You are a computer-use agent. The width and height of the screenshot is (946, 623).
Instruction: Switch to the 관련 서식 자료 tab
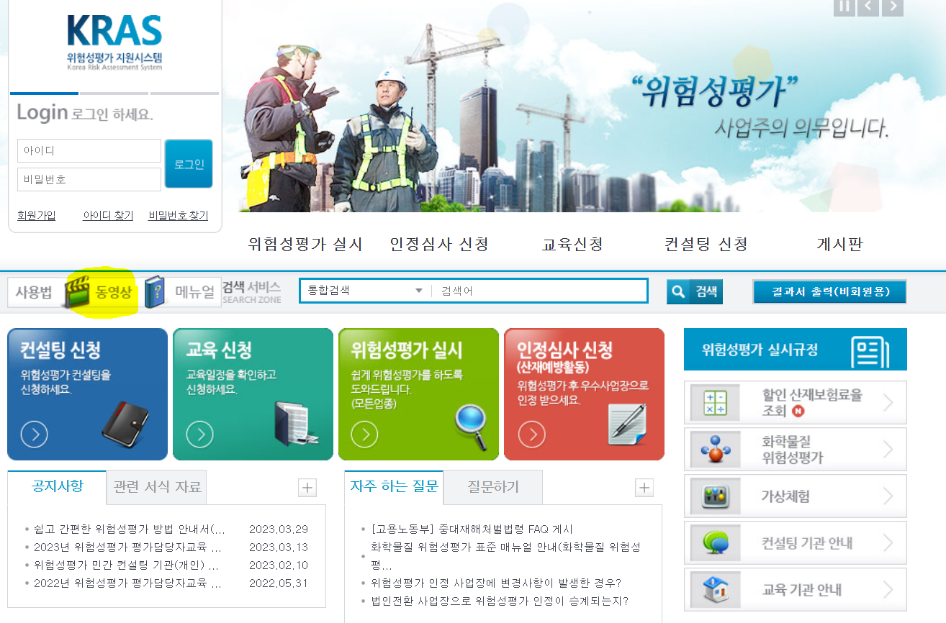[156, 487]
